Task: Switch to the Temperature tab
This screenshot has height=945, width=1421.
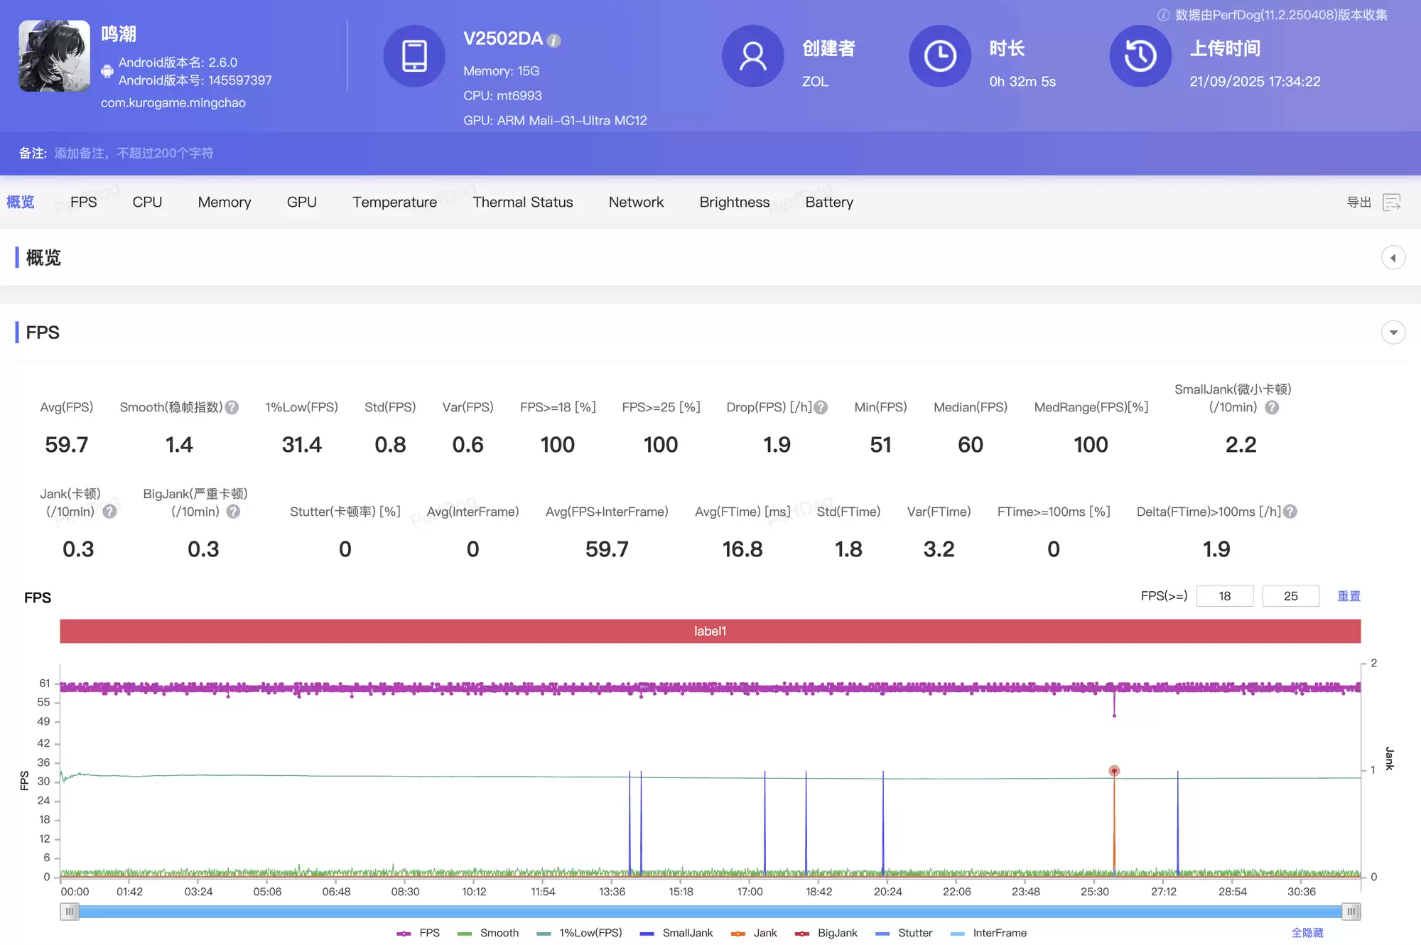Action: tap(394, 202)
